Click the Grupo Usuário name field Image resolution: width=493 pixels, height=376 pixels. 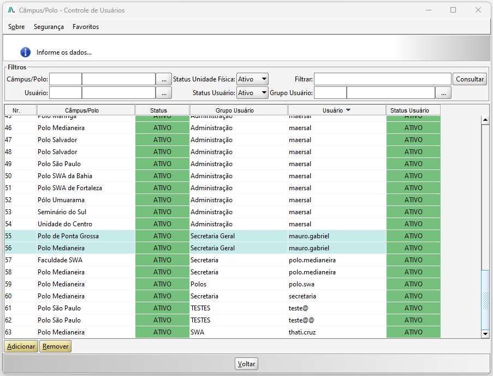point(391,93)
